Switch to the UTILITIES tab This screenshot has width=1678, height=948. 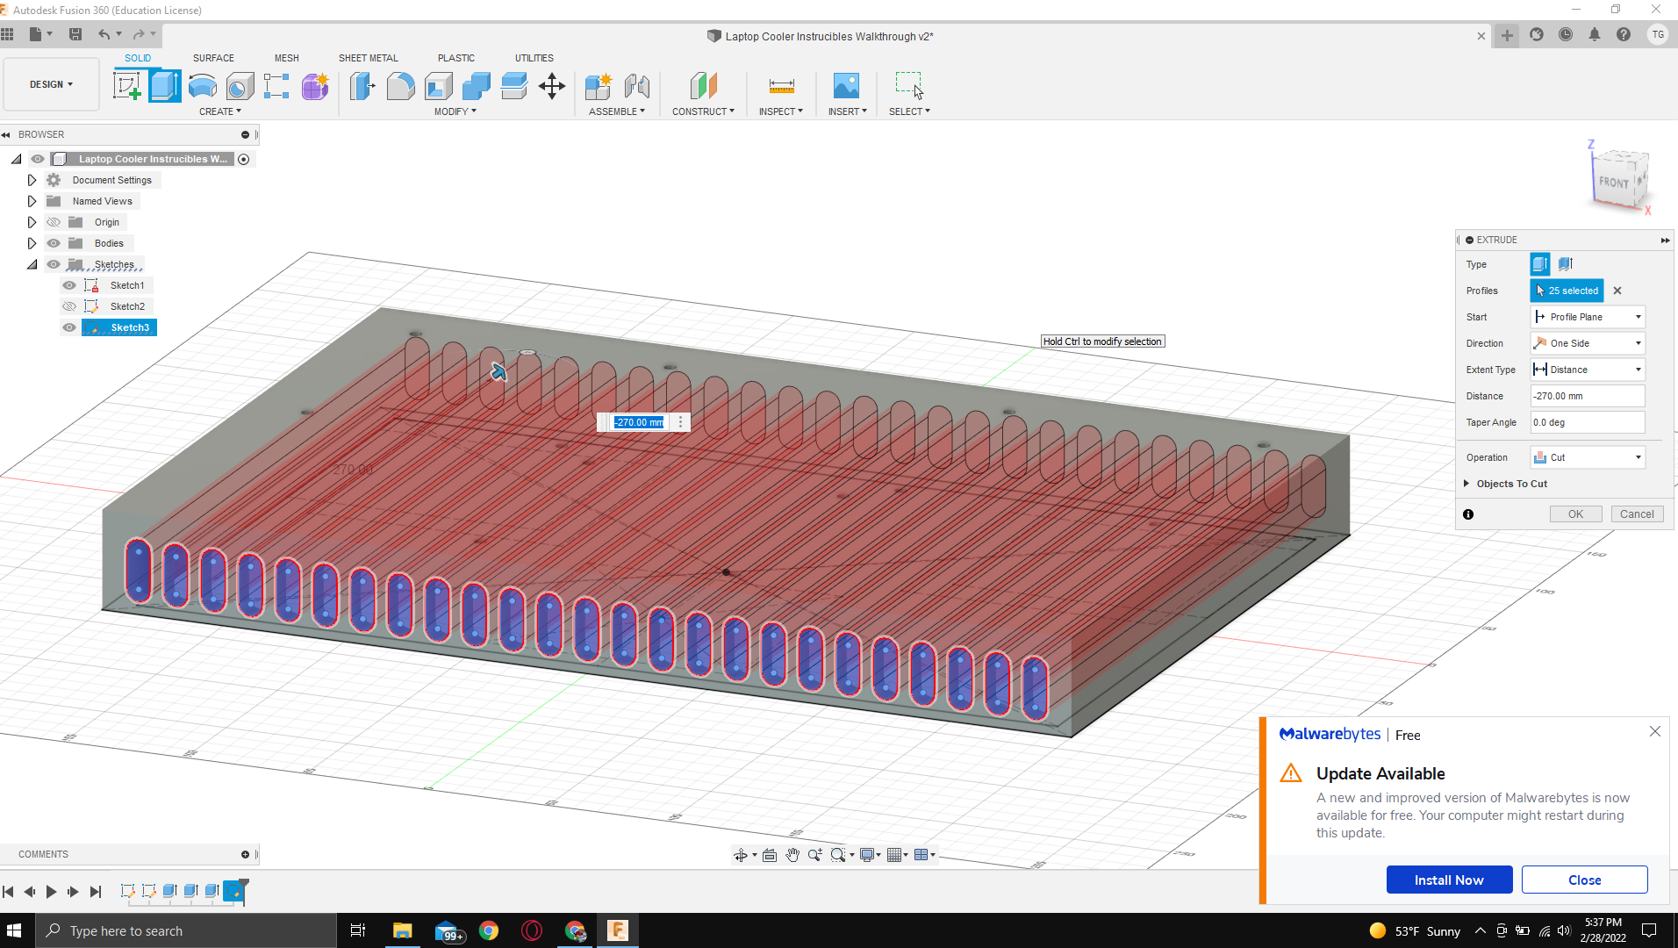click(x=534, y=58)
